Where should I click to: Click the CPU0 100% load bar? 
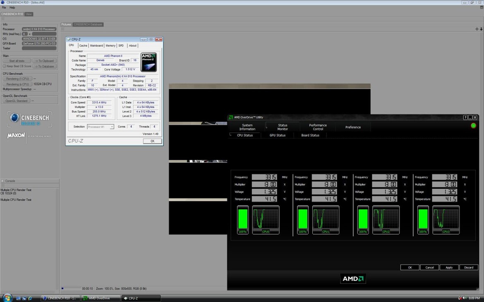point(242,220)
